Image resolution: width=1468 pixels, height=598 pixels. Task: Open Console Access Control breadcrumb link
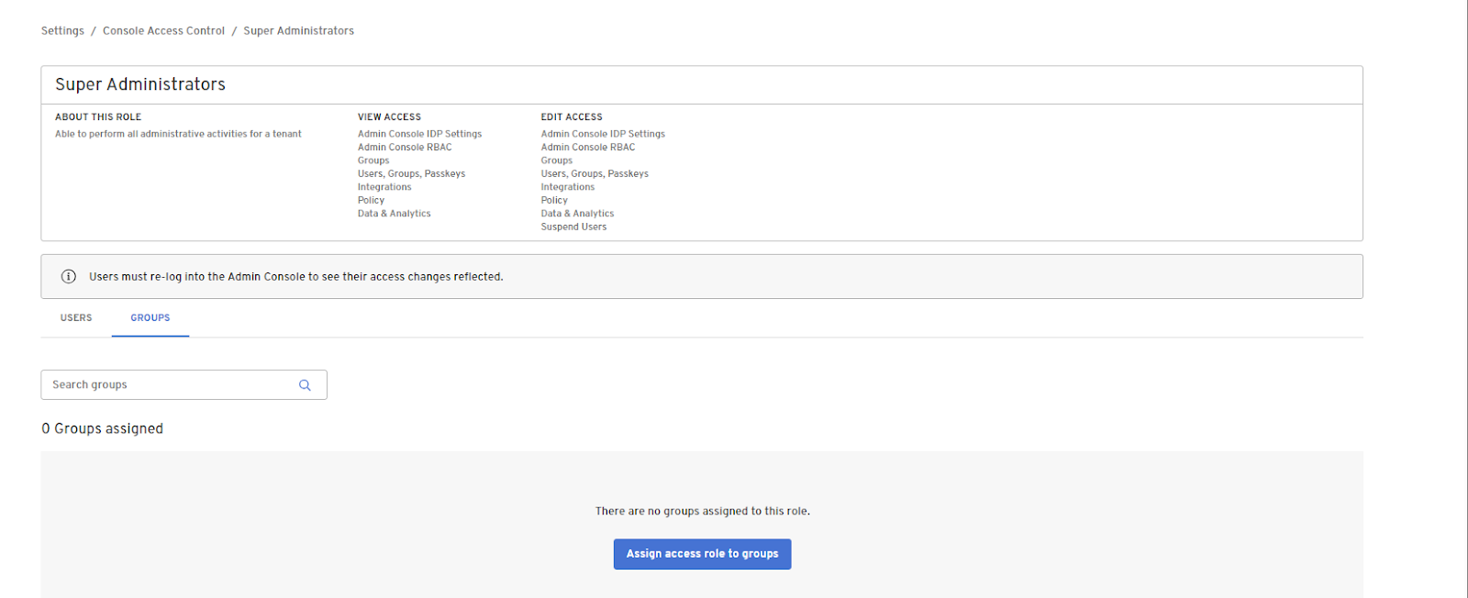point(163,31)
